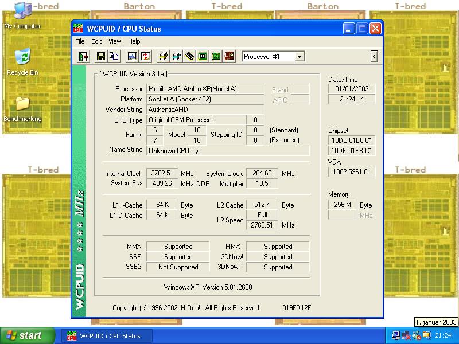
Task: Click the code 019FD12E at bottom
Action: pos(297,308)
